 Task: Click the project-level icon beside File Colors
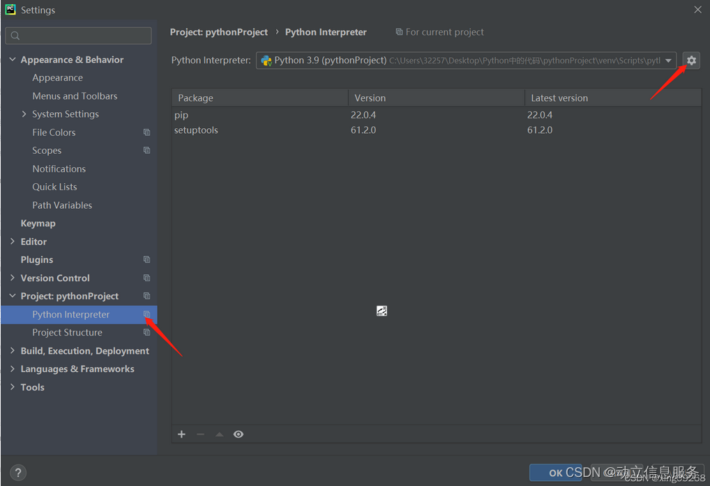[146, 132]
